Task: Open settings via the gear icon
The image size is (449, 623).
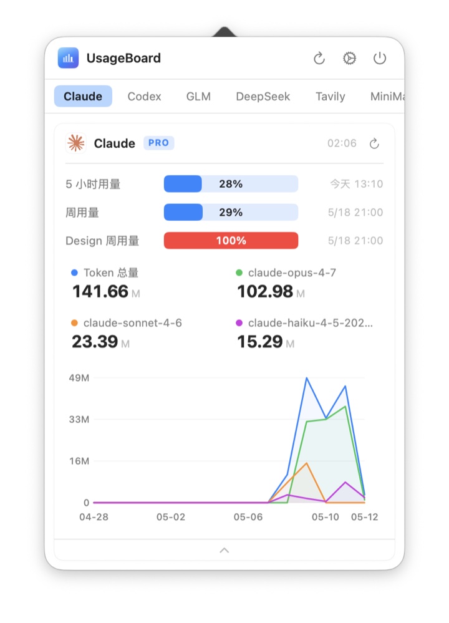Action: click(x=349, y=59)
